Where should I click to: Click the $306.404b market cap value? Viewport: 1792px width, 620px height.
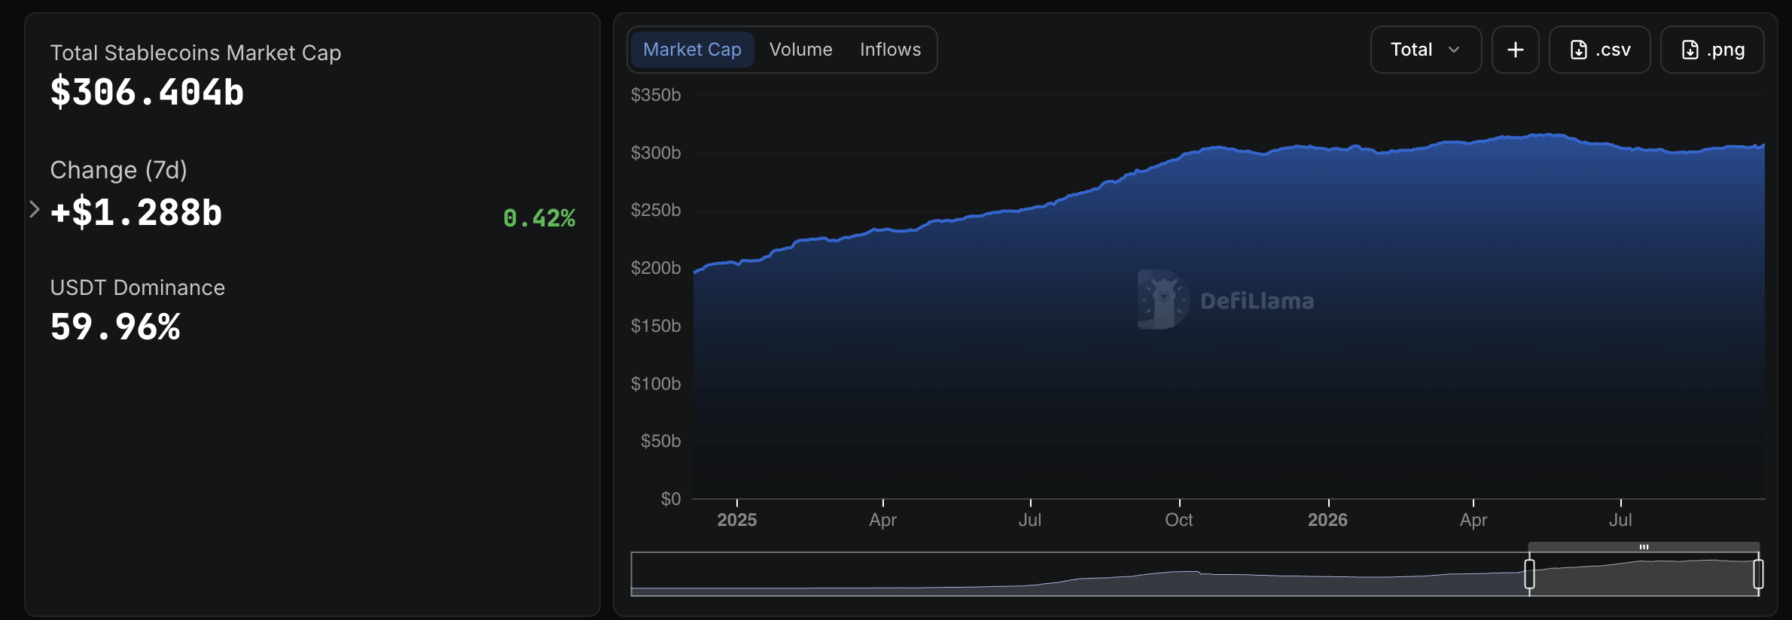[x=147, y=93]
